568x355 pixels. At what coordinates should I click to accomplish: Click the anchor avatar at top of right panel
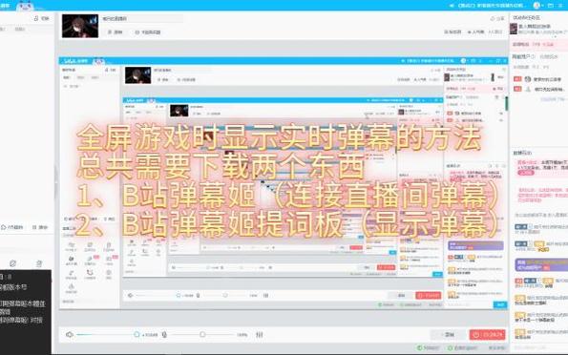(514, 29)
